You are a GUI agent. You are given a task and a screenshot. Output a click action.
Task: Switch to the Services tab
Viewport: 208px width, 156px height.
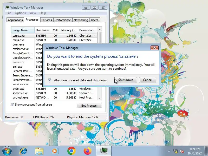pos(47,20)
